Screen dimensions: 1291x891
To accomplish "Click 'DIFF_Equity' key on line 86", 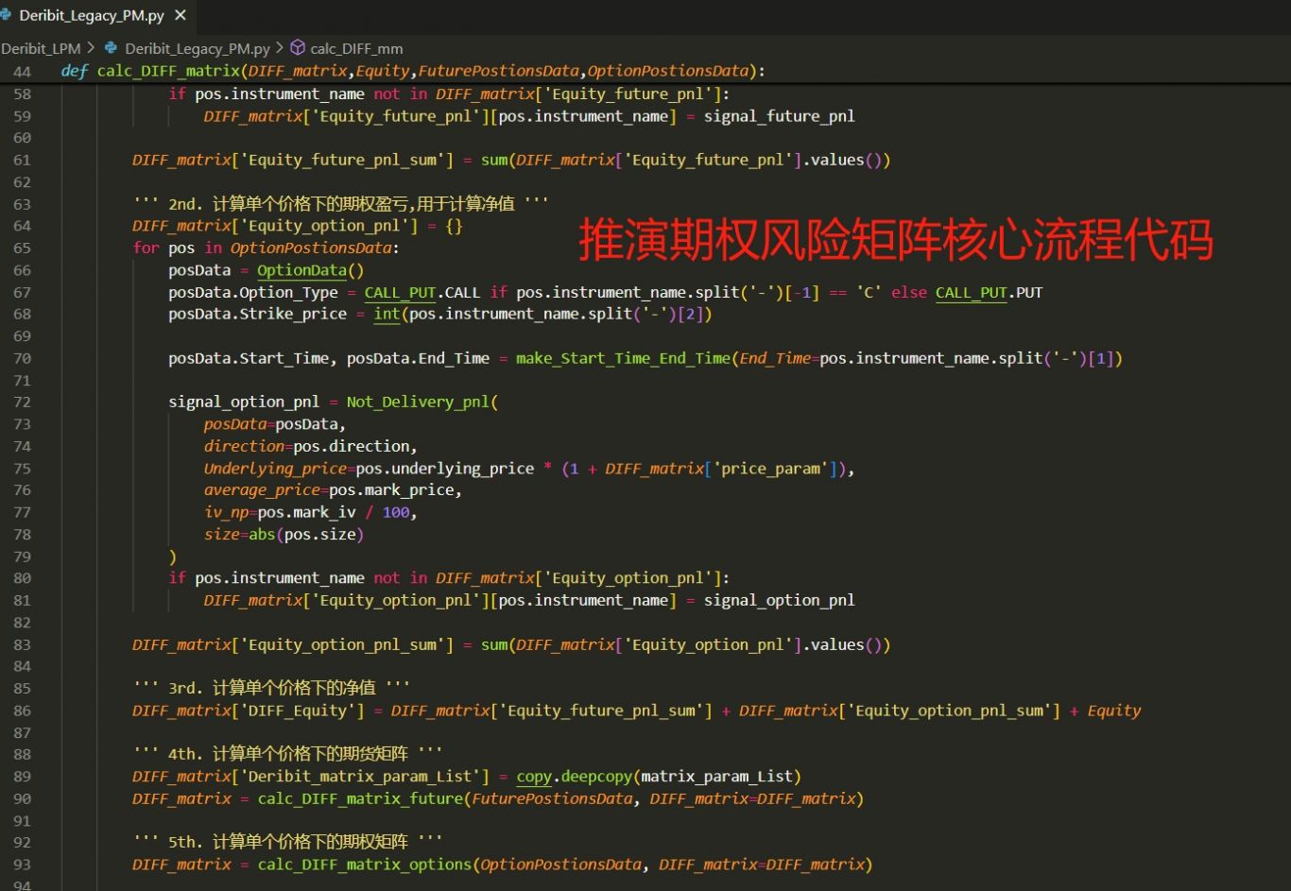I will coord(301,711).
